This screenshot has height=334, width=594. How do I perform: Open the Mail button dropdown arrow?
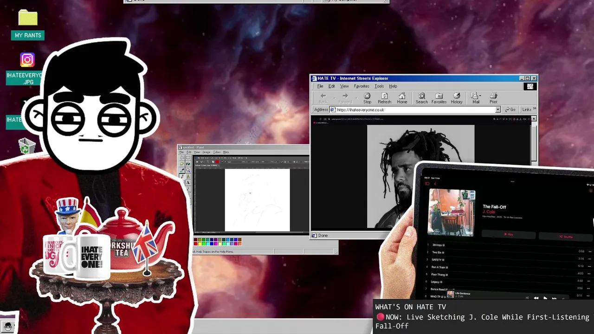tap(480, 96)
